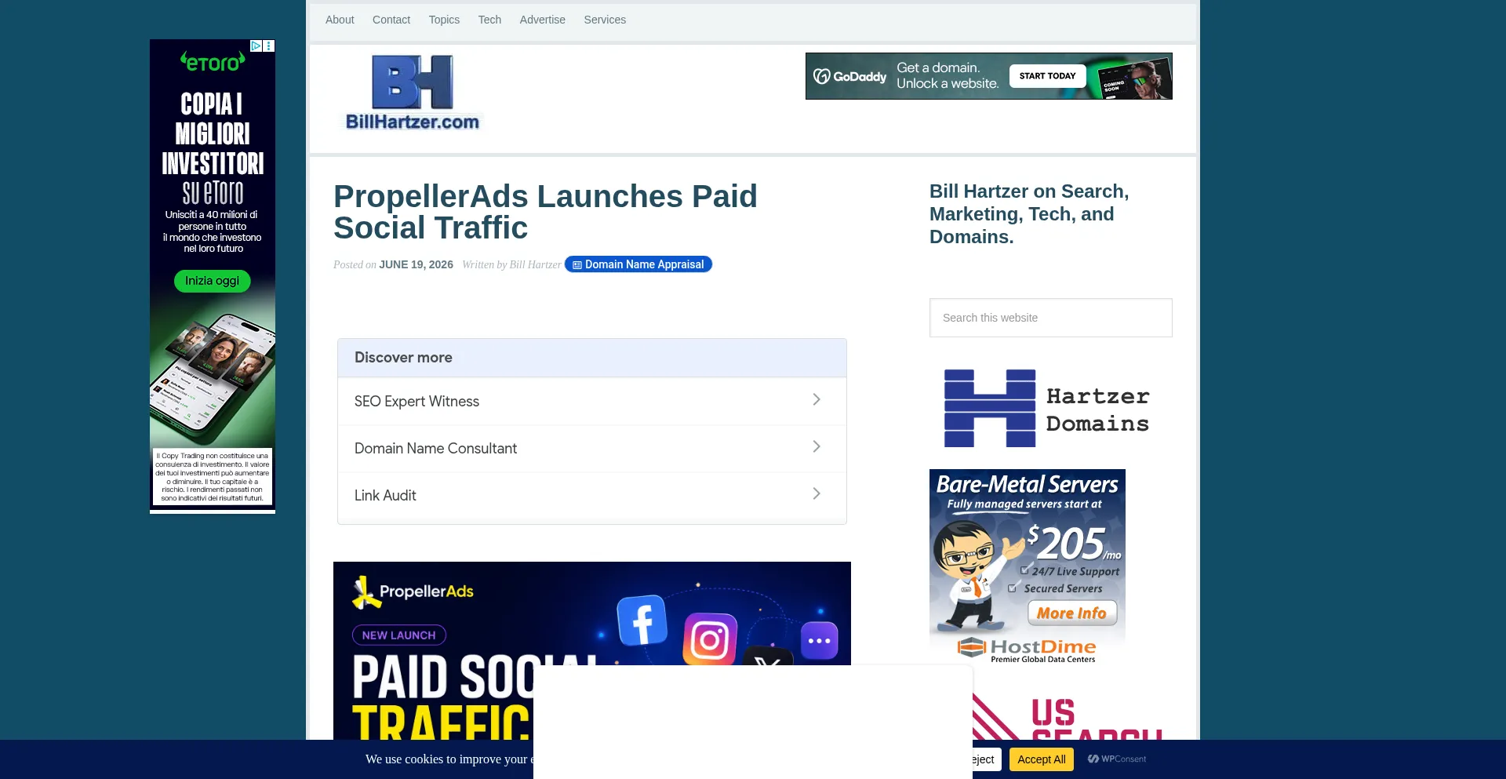Click the Hartzer Domains logo

coord(1047,409)
